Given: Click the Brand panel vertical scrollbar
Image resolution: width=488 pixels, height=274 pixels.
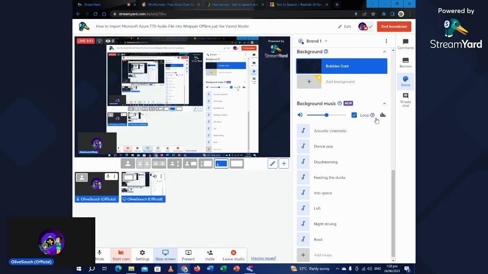Looking at the screenshot, I should (x=393, y=213).
